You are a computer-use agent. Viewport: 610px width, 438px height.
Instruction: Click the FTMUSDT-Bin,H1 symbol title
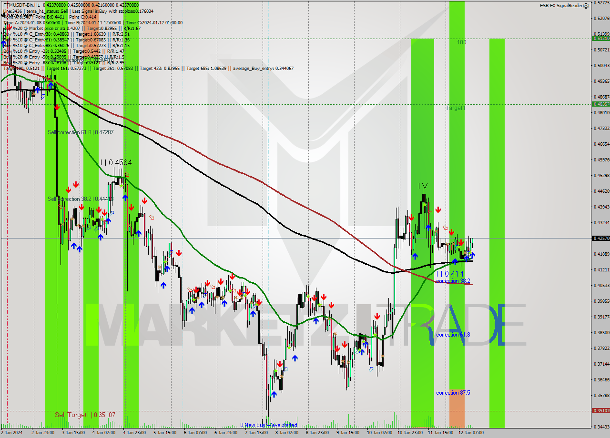[x=21, y=5]
